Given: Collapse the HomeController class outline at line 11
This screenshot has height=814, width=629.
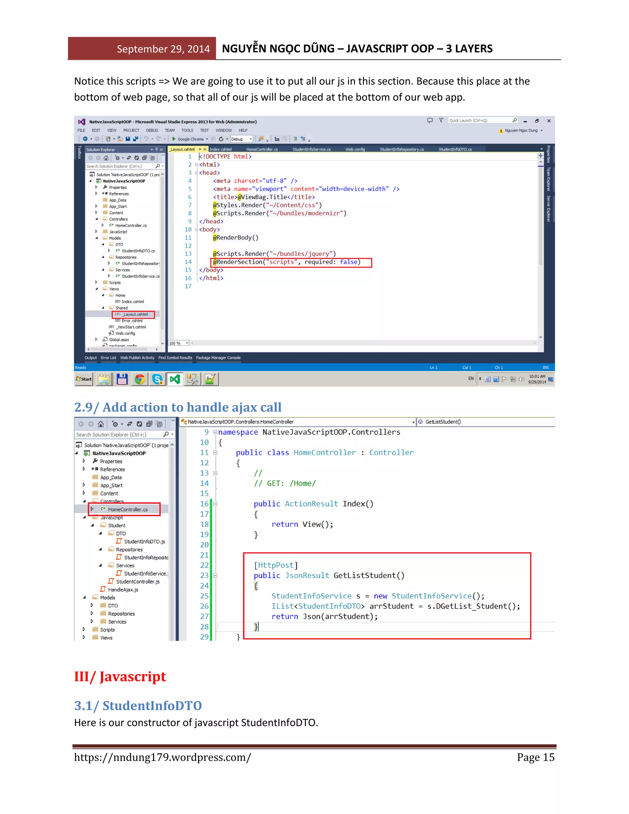Looking at the screenshot, I should pyautogui.click(x=215, y=452).
